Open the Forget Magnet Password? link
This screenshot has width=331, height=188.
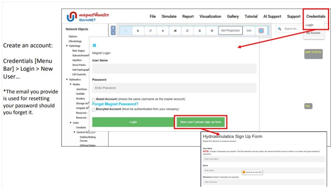click(115, 104)
